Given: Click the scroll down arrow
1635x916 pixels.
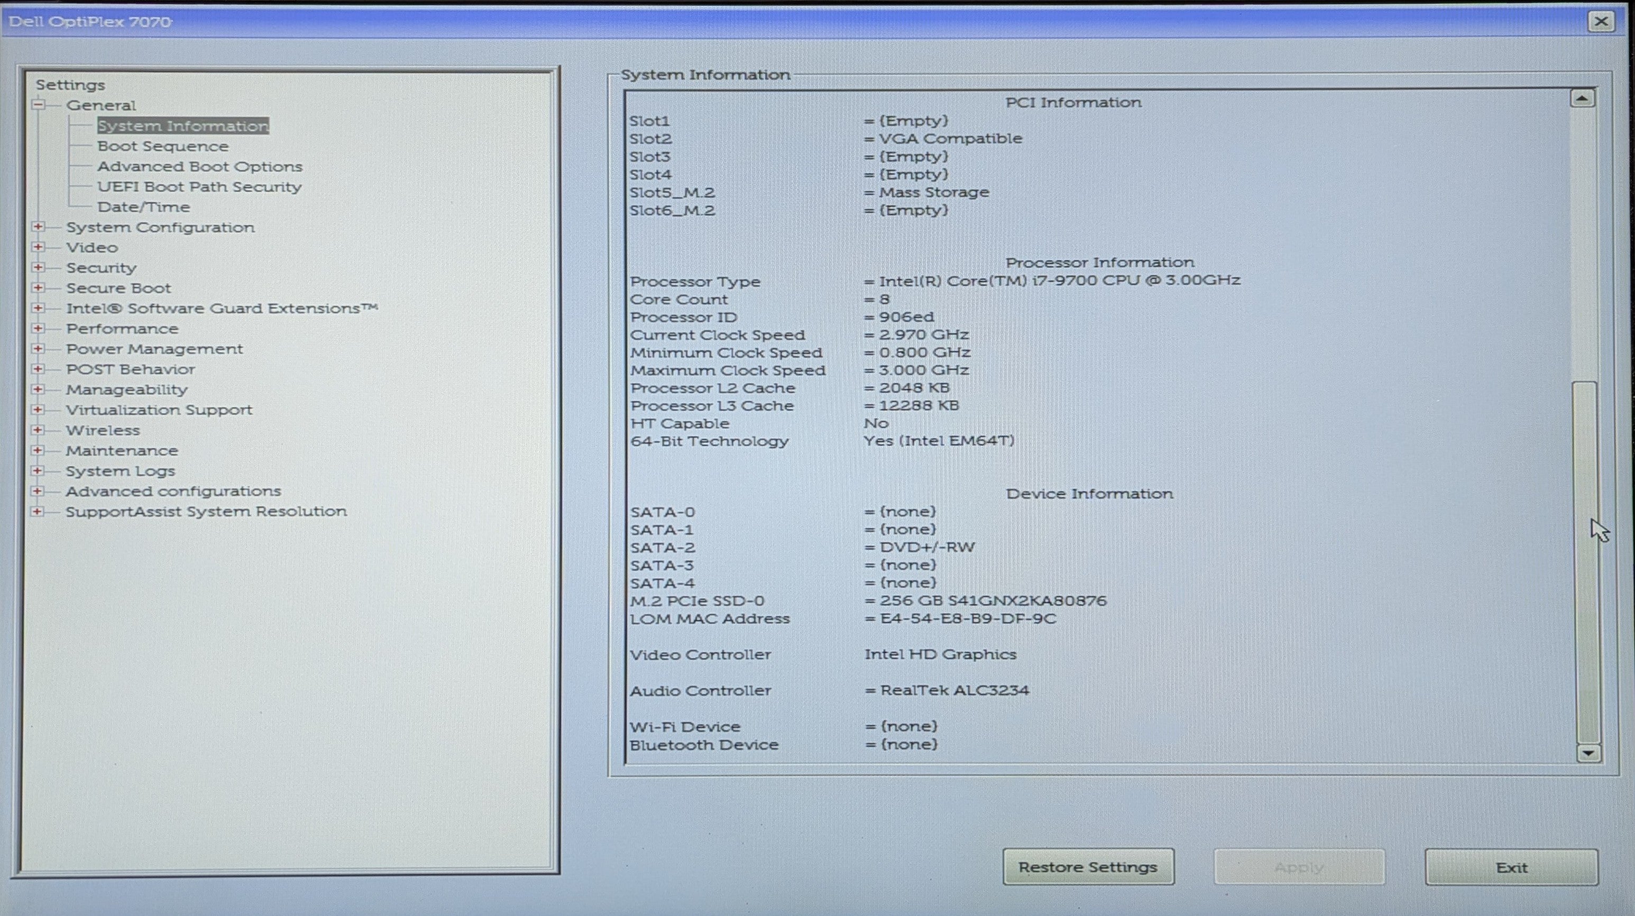Looking at the screenshot, I should 1588,753.
